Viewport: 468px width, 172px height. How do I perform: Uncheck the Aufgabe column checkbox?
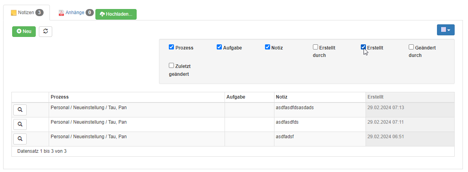[219, 47]
